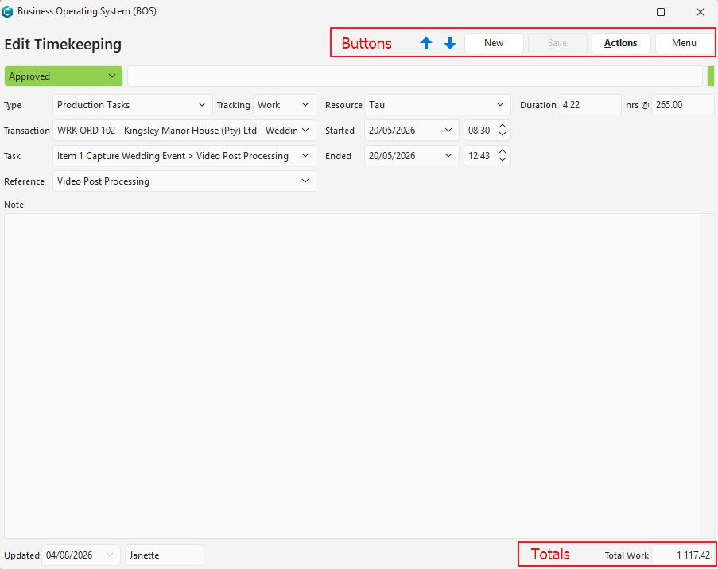
Task: Expand the Type dropdown showing Production Tasks
Action: click(x=132, y=105)
